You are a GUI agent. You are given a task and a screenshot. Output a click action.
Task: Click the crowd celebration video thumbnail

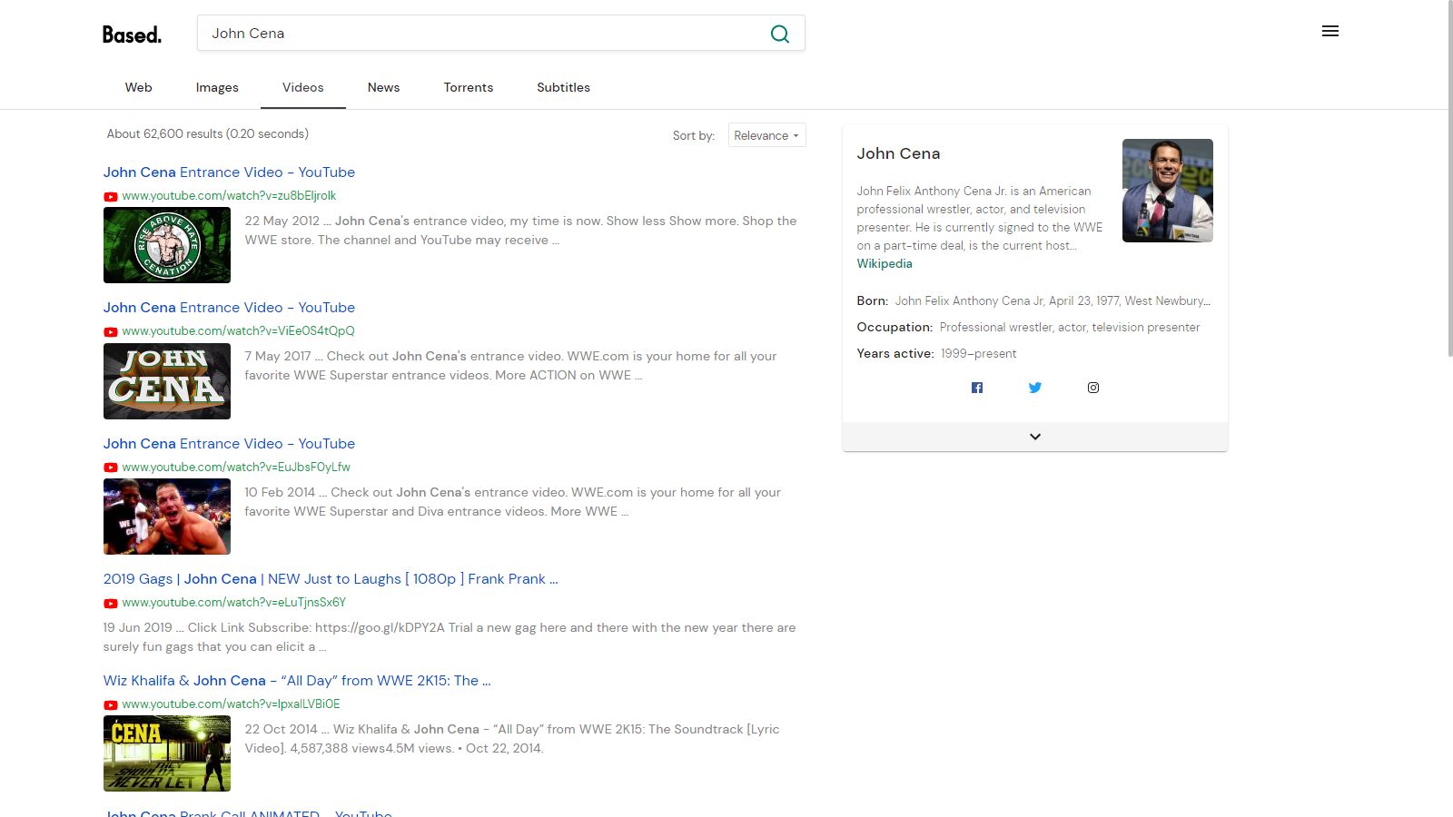[167, 517]
